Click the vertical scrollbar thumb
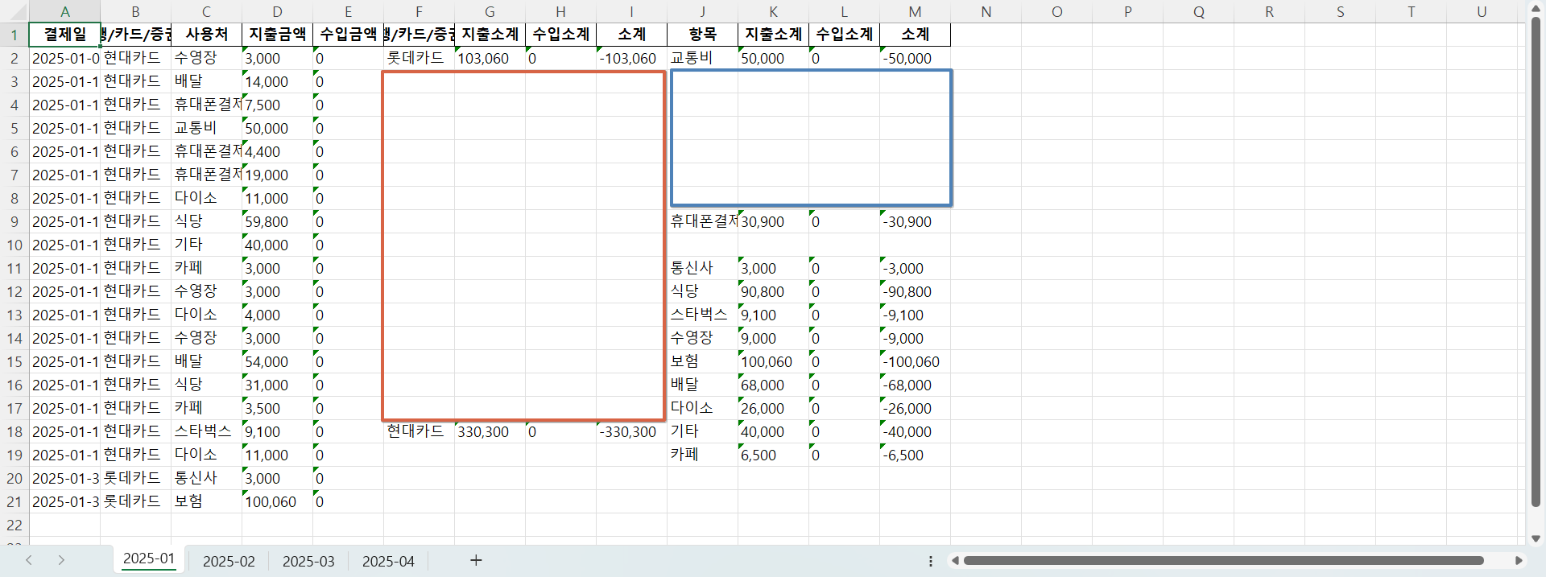Screen dimensions: 1546x577 point(1536,262)
